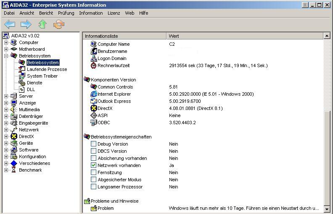Click the Computer icon in the tree
This screenshot has width=333, height=214.
(x=13, y=42)
